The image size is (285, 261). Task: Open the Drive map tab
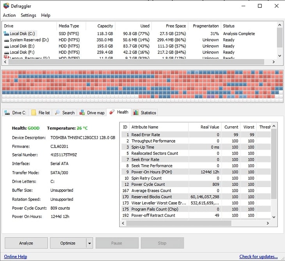coord(92,113)
